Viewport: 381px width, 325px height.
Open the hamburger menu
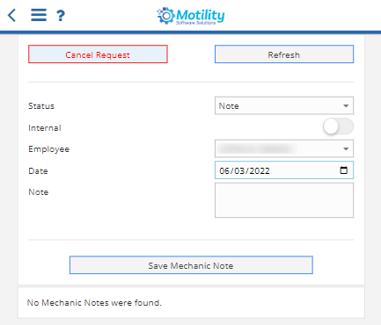pos(39,15)
